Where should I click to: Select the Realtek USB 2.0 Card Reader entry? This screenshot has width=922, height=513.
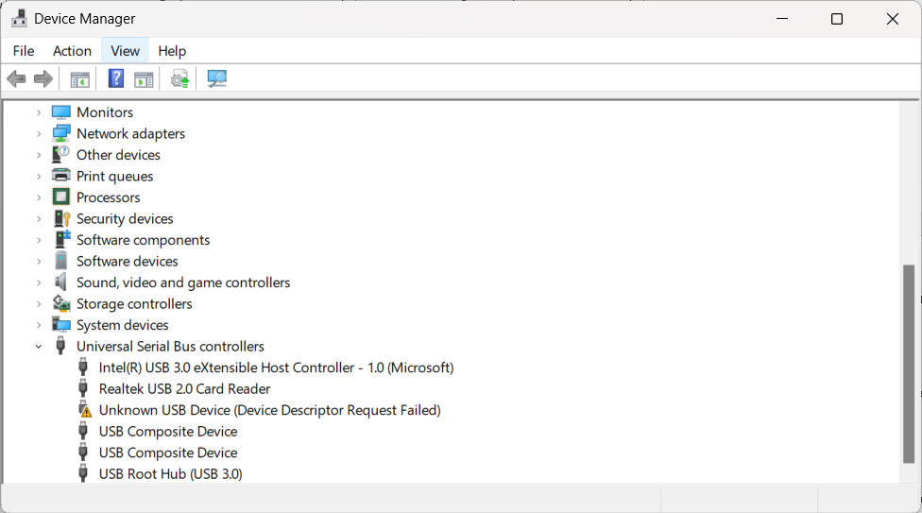pos(184,388)
